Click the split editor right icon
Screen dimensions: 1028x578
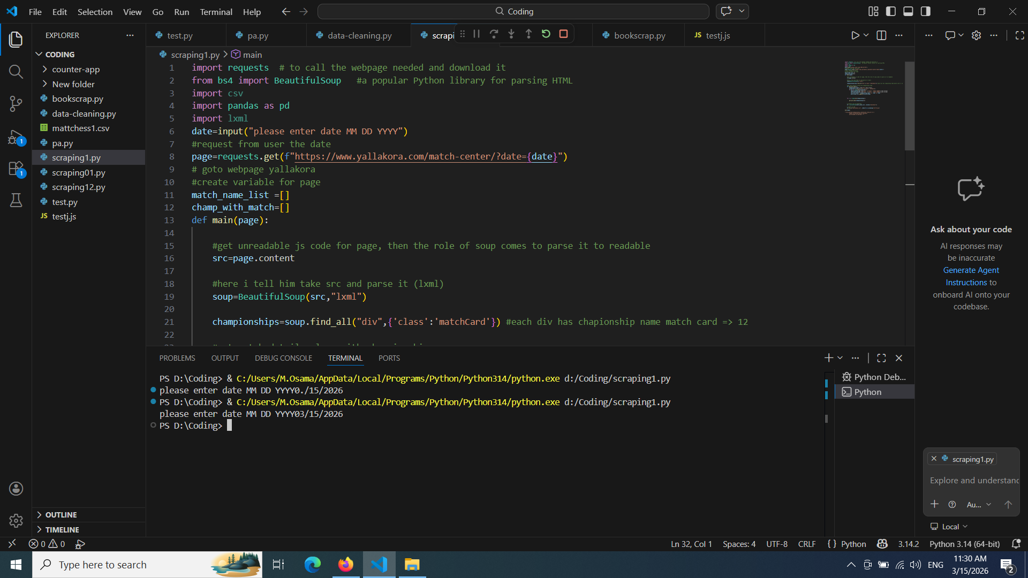pyautogui.click(x=881, y=35)
